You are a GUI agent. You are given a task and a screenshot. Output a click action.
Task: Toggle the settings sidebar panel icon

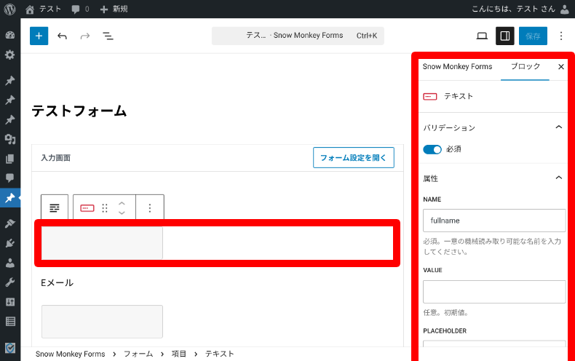pos(505,36)
